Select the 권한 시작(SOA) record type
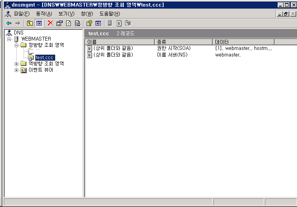297x207 pixels. (174, 48)
